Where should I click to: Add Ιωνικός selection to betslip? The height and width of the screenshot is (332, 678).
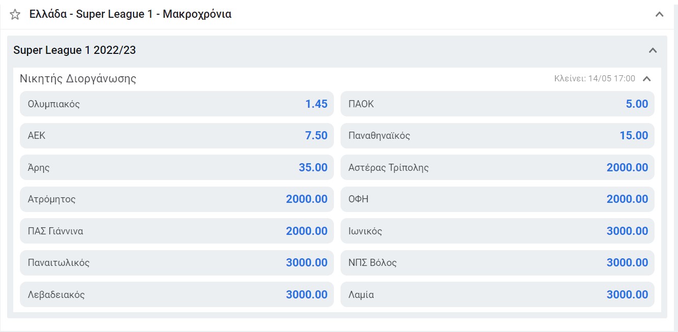tap(498, 231)
